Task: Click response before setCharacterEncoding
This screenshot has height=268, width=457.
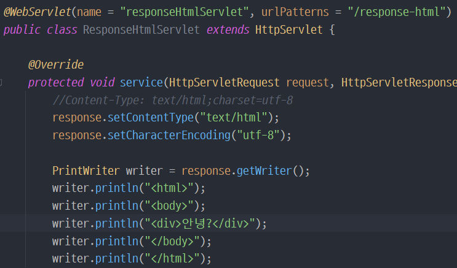Action: point(77,136)
